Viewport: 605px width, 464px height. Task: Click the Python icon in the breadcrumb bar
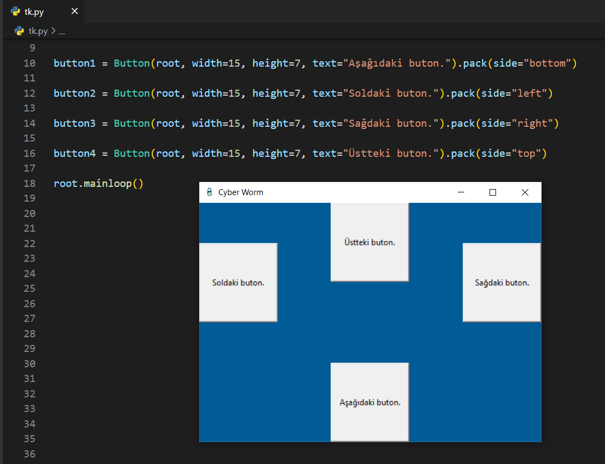(x=19, y=31)
